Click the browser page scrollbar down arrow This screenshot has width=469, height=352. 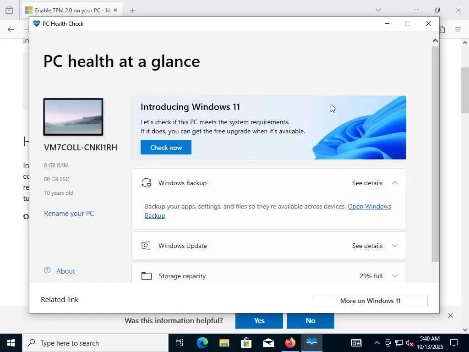465,330
